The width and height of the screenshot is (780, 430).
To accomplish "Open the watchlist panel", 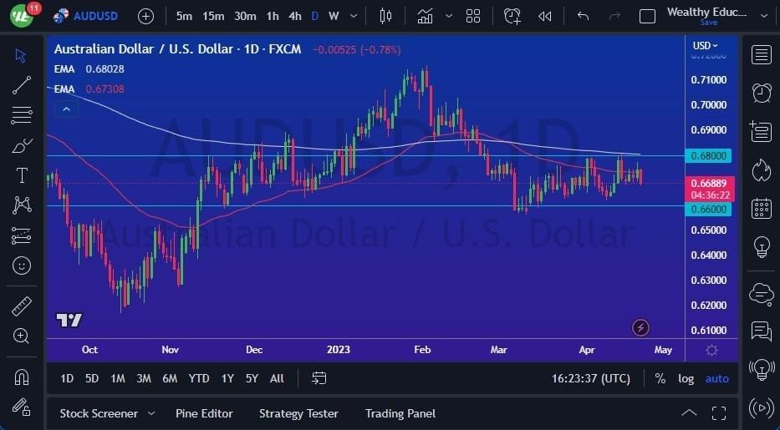I will coord(761,55).
